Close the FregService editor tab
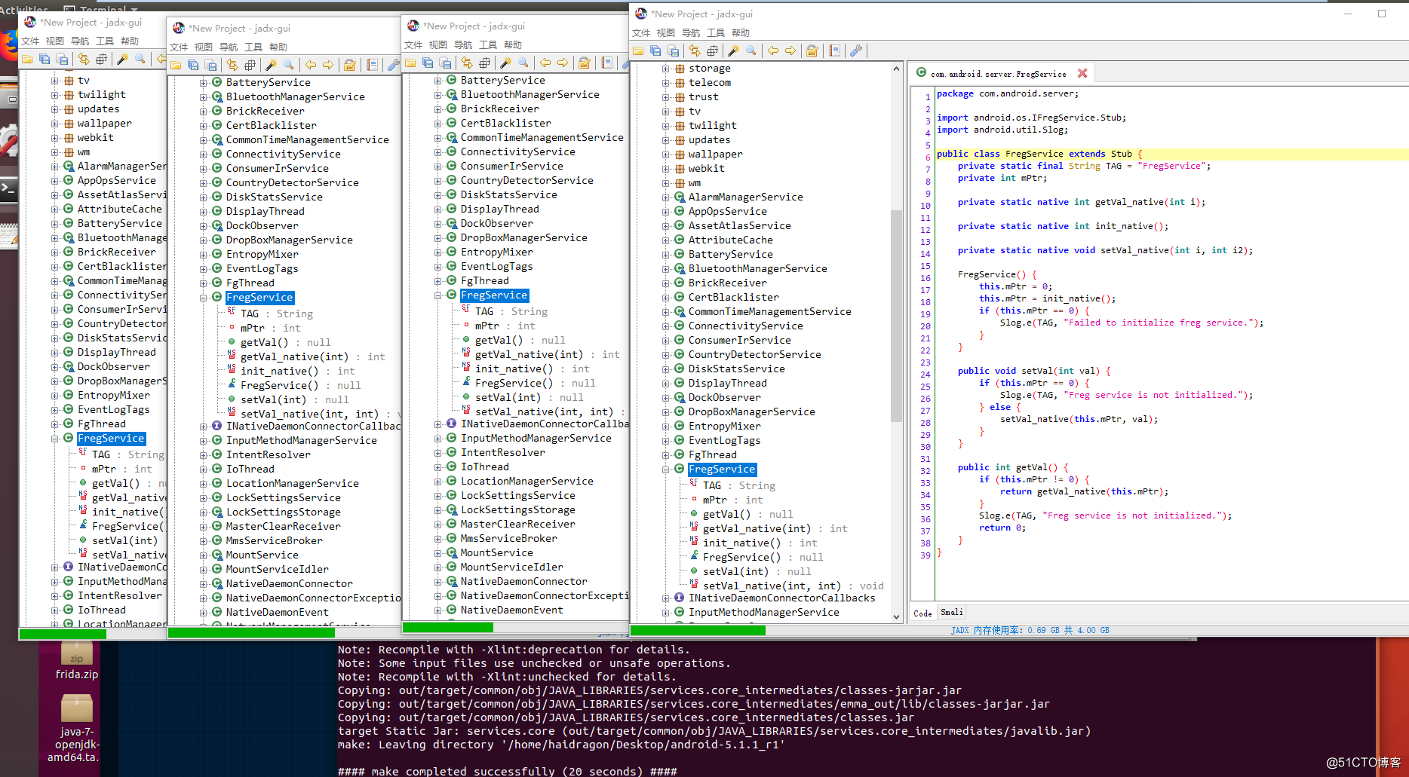The width and height of the screenshot is (1409, 777). tap(1082, 73)
